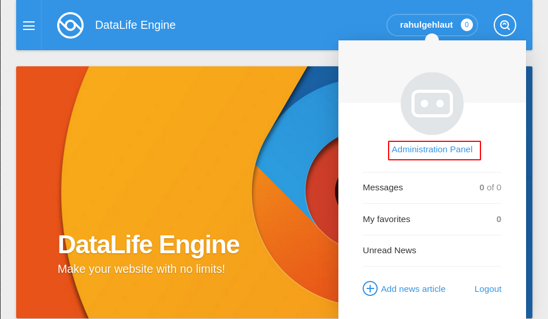Click the DataLife Engine round logo

pyautogui.click(x=70, y=25)
